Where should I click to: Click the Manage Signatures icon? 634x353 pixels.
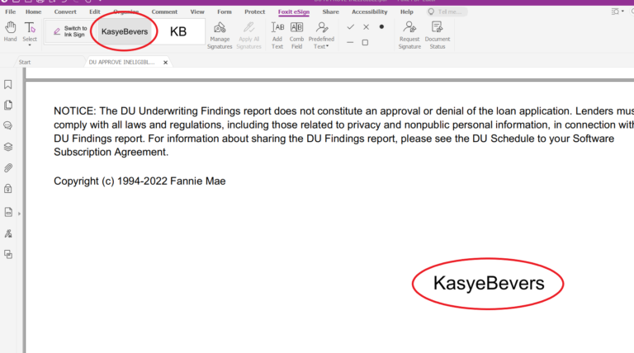(220, 33)
